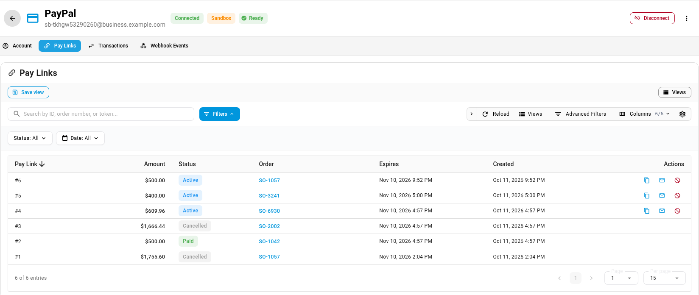The width and height of the screenshot is (699, 295).
Task: Click the Sandbox badge
Action: pyautogui.click(x=221, y=18)
